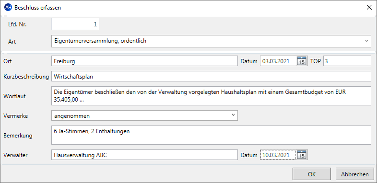
Task: Click the Beschluss erfassen title bar text
Action: (37, 8)
